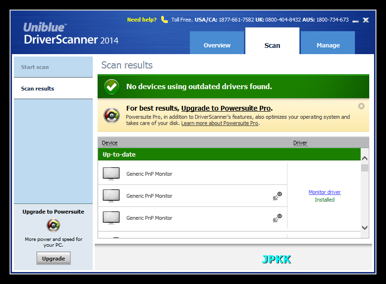Click the No devices using outdated drivers message
The image size is (386, 284).
pos(199,87)
